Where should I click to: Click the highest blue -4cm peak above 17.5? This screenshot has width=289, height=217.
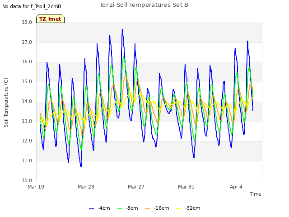pos(122,29)
